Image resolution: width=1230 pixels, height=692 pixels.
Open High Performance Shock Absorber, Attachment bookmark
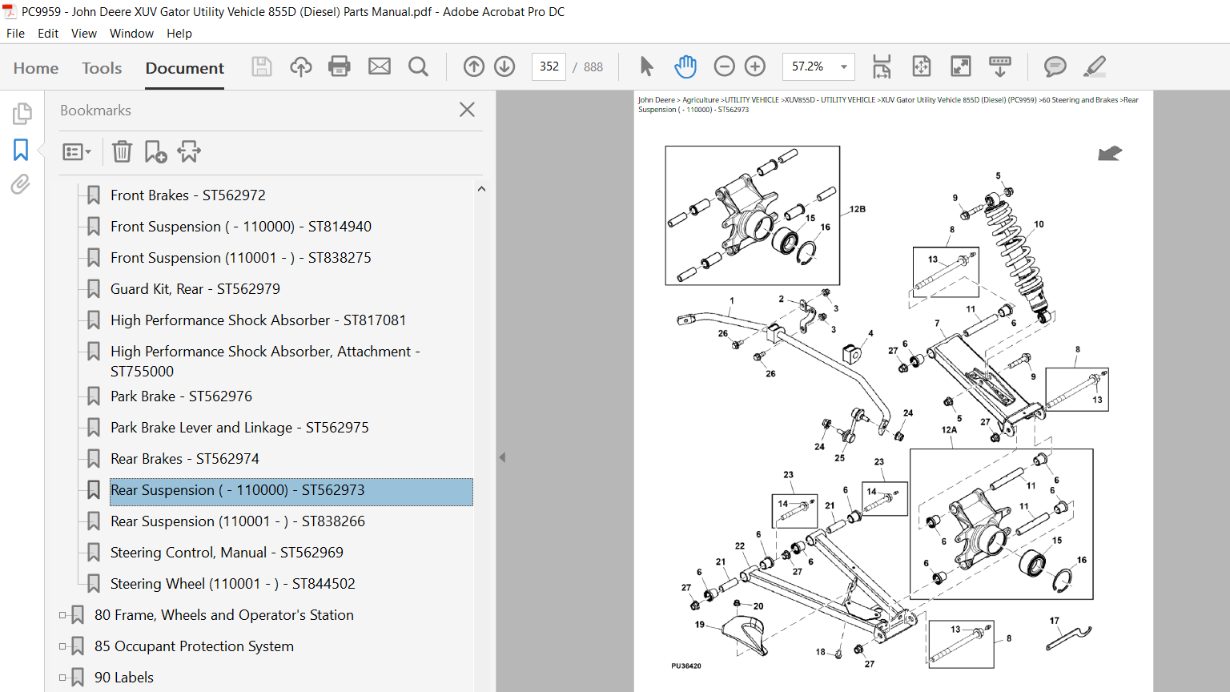pyautogui.click(x=265, y=361)
